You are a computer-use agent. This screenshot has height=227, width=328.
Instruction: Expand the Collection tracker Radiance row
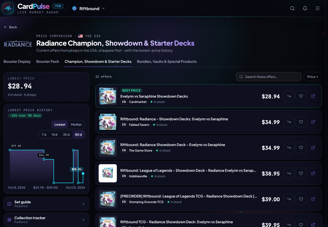coord(46,219)
